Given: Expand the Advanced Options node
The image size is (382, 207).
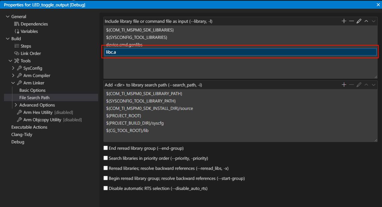Looking at the screenshot, I should [x=16, y=105].
